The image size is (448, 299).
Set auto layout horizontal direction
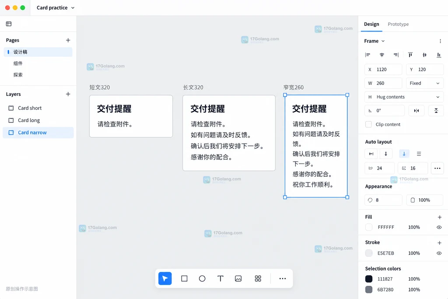pyautogui.click(x=371, y=154)
